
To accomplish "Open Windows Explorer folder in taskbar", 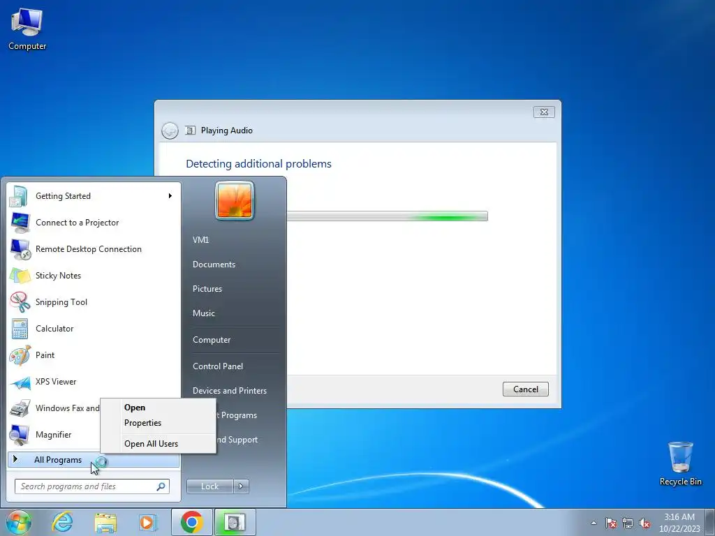I will click(x=105, y=522).
